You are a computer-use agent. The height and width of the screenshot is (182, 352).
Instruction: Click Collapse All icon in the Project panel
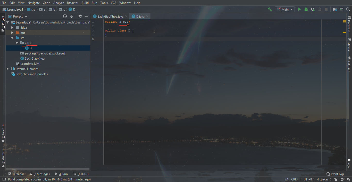(72, 16)
